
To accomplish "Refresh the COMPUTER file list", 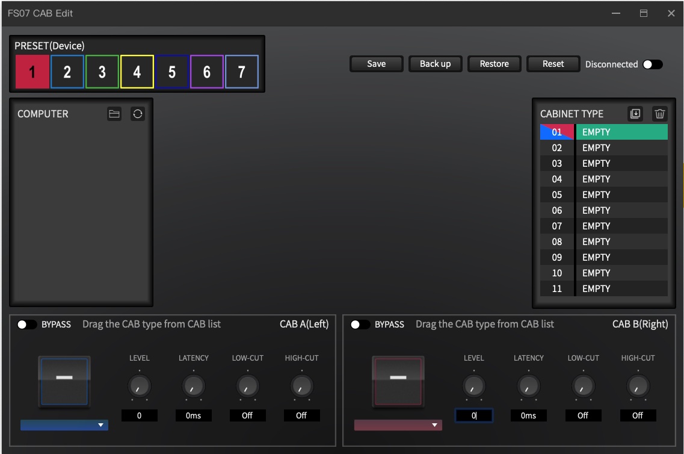I will (x=137, y=114).
